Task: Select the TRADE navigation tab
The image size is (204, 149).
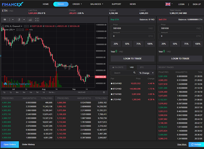Action: coord(61,4)
